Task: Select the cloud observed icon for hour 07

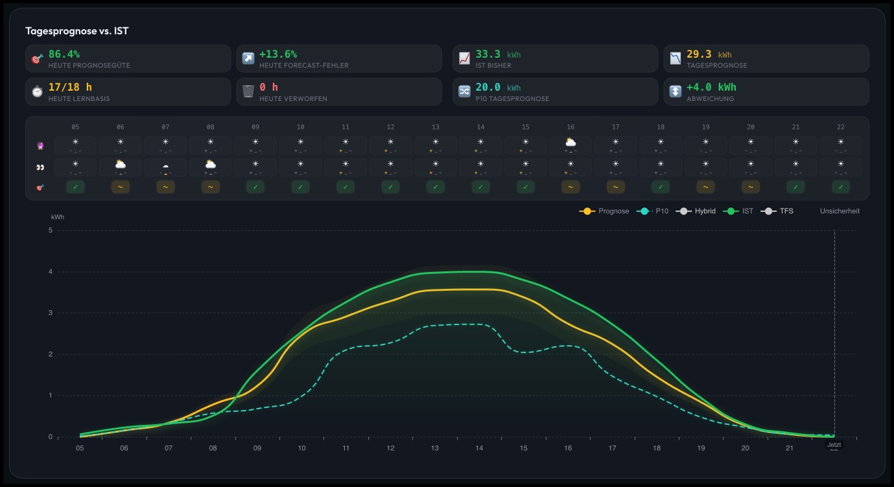Action: pyautogui.click(x=166, y=164)
